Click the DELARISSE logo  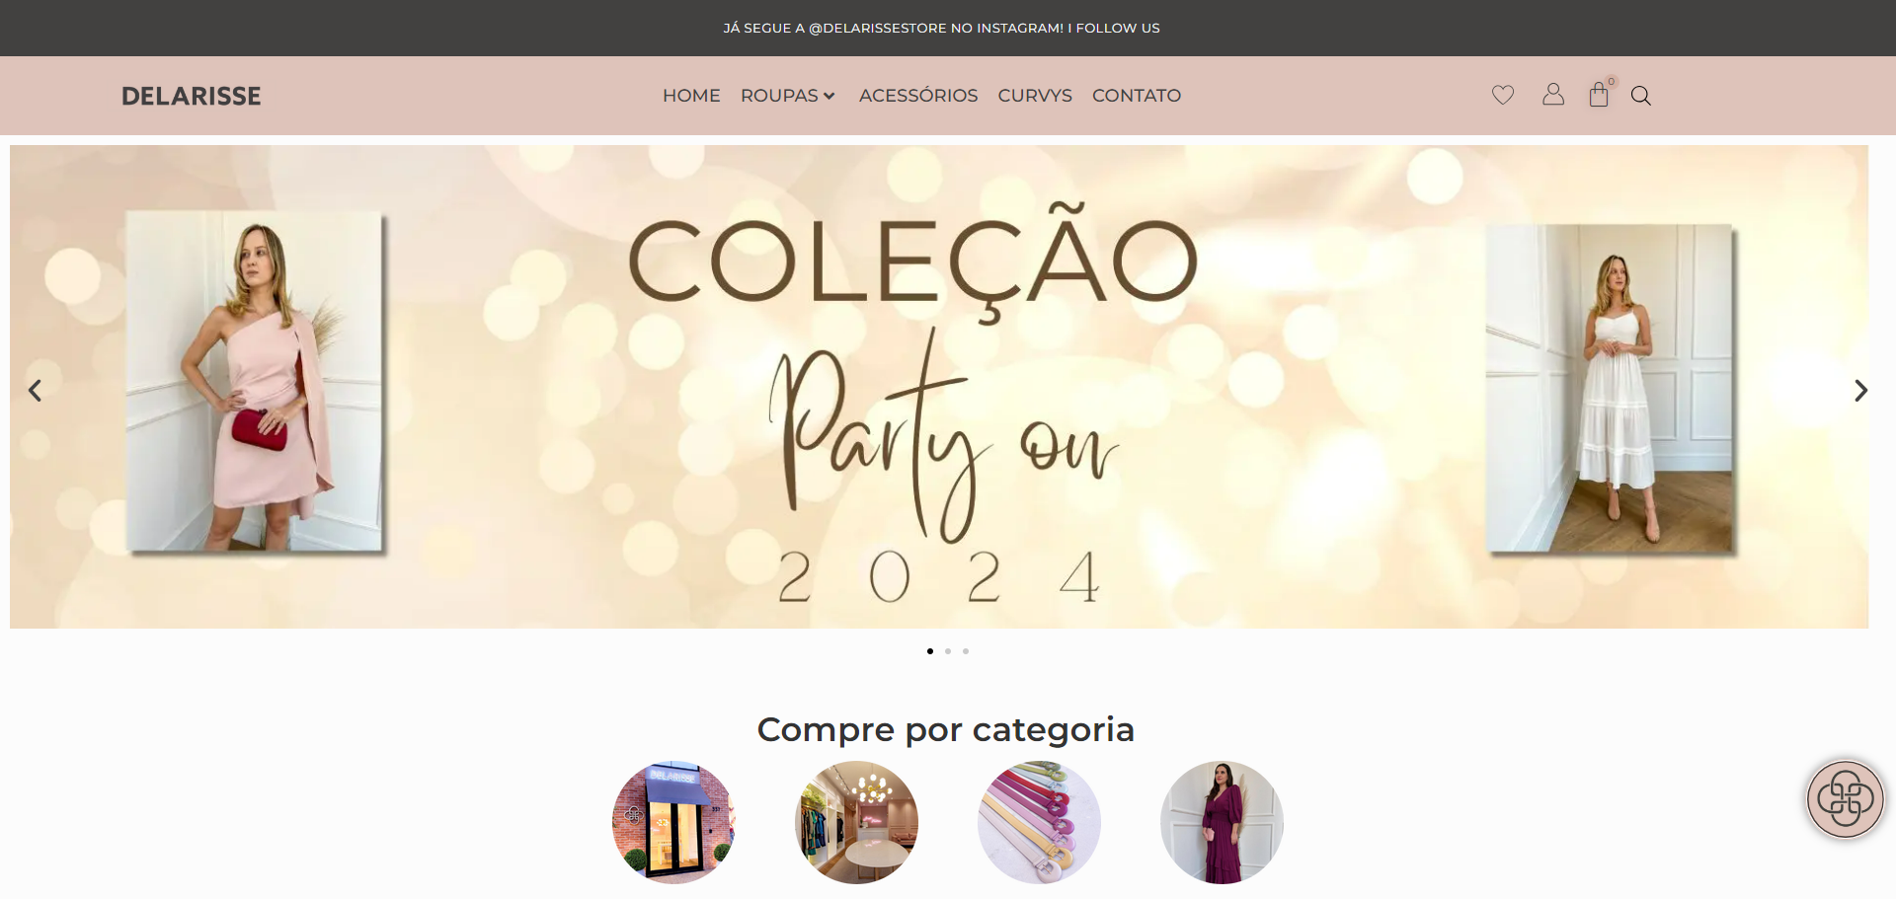pos(192,96)
